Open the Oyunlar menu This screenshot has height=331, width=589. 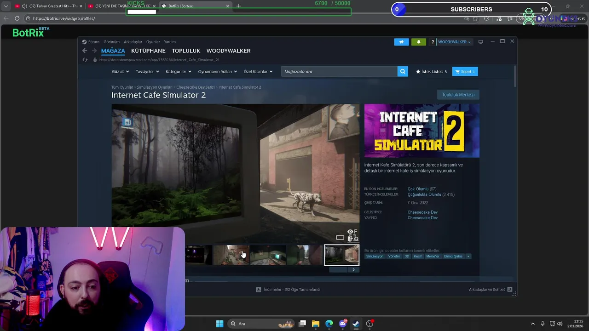[153, 42]
